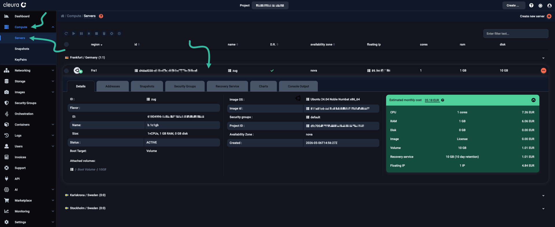Expand the Images sidebar section
This screenshot has width=555, height=227.
(28, 92)
